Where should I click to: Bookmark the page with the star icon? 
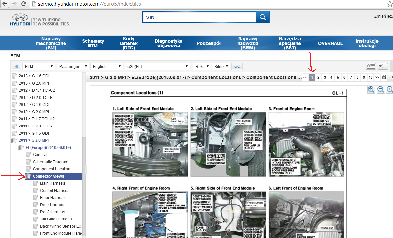(x=390, y=4)
